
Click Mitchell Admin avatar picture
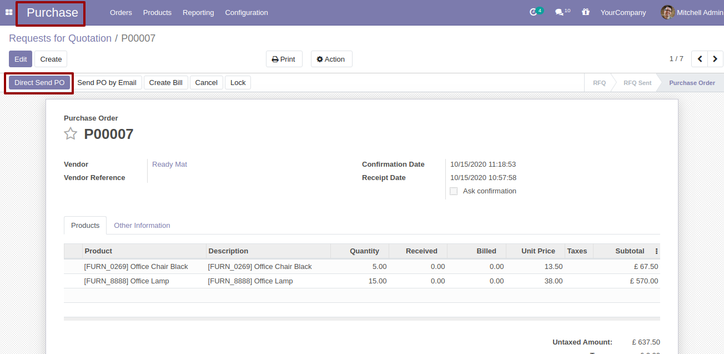pos(667,12)
